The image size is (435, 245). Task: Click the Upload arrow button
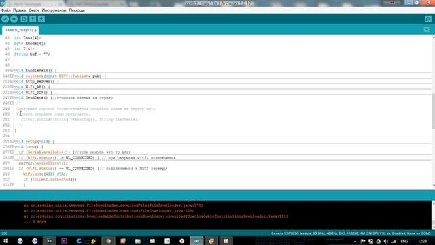click(x=14, y=19)
